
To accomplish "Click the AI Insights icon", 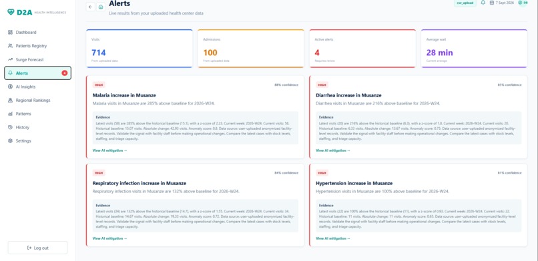I will tap(10, 87).
